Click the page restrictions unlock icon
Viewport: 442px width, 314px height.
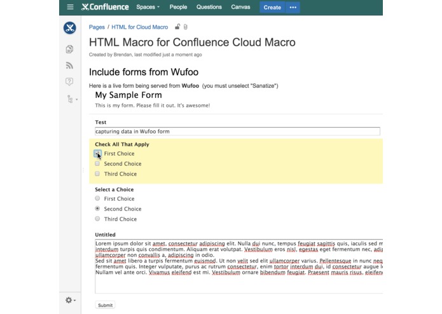[177, 27]
